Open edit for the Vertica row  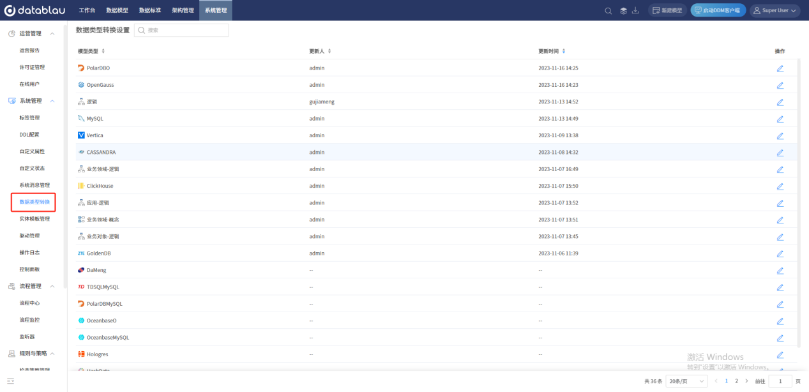coord(780,135)
